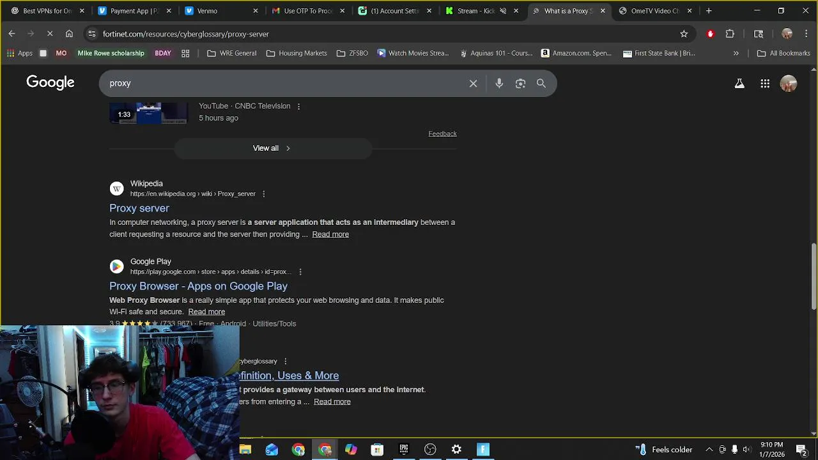Image resolution: width=818 pixels, height=460 pixels.
Task: Open options for CNBC video result
Action: point(298,106)
